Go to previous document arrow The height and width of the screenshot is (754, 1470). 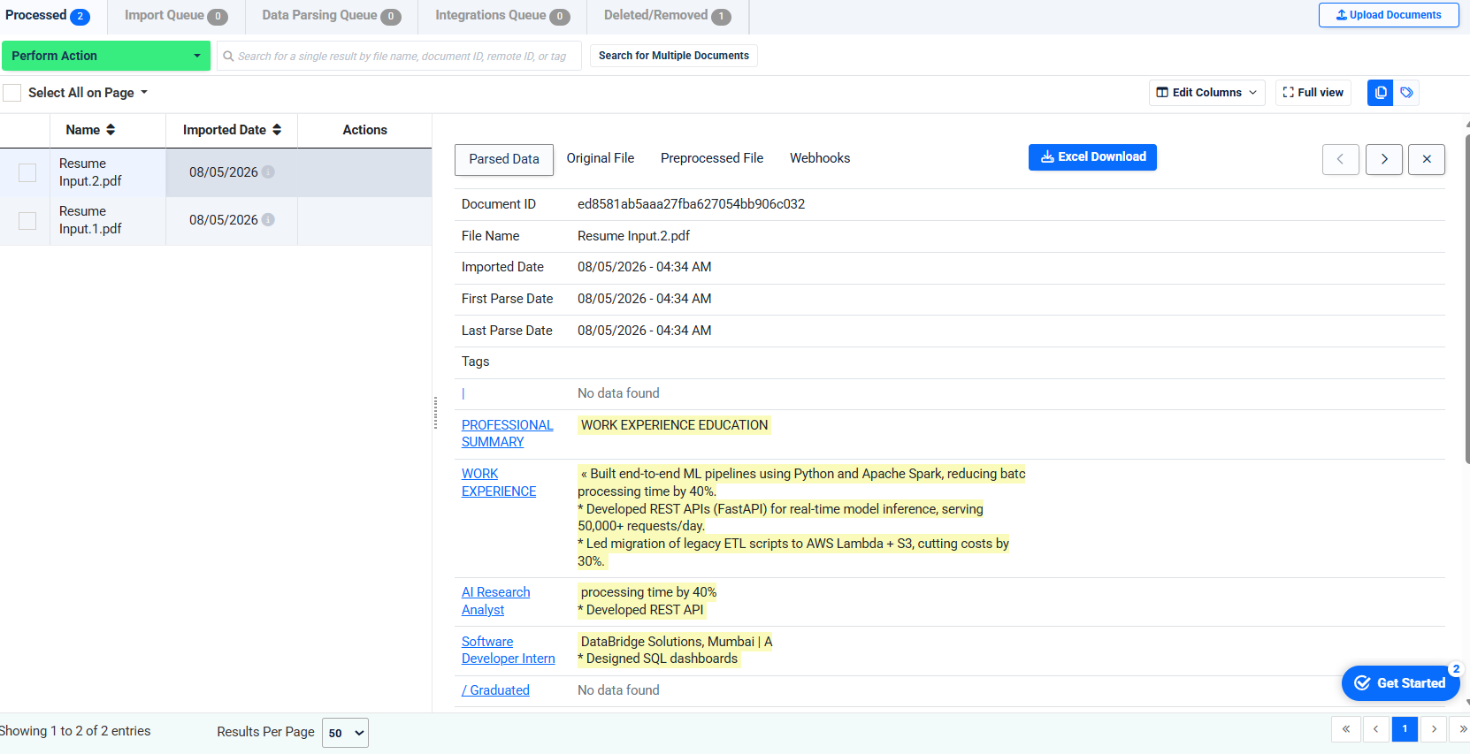[1341, 159]
